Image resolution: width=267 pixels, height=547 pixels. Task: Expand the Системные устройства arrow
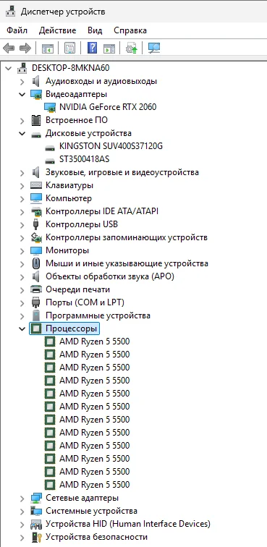coord(22,511)
